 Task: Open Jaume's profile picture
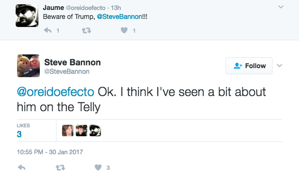tap(27, 16)
